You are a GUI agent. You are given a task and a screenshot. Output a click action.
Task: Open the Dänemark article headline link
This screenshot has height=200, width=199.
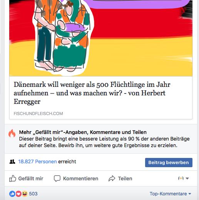click(92, 93)
